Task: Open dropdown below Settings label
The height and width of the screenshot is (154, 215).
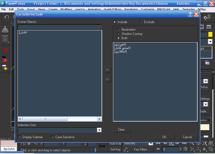Action: pyautogui.click(x=206, y=104)
